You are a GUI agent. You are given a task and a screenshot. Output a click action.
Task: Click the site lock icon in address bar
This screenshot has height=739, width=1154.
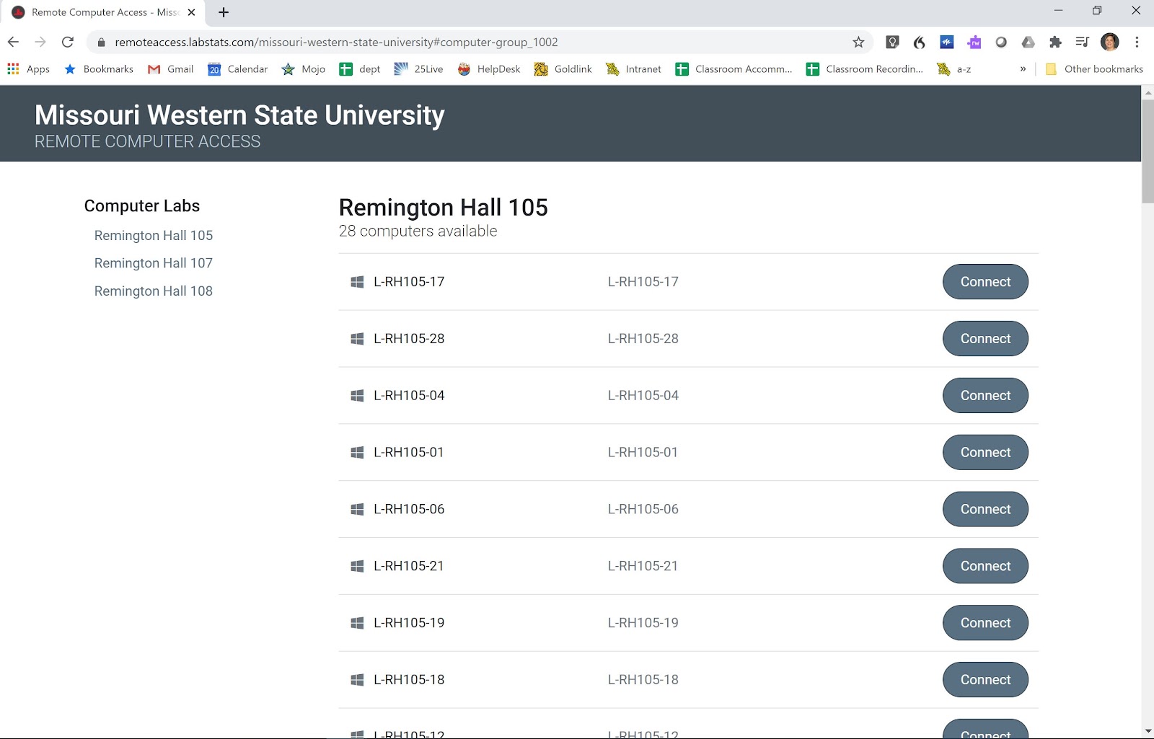[101, 43]
